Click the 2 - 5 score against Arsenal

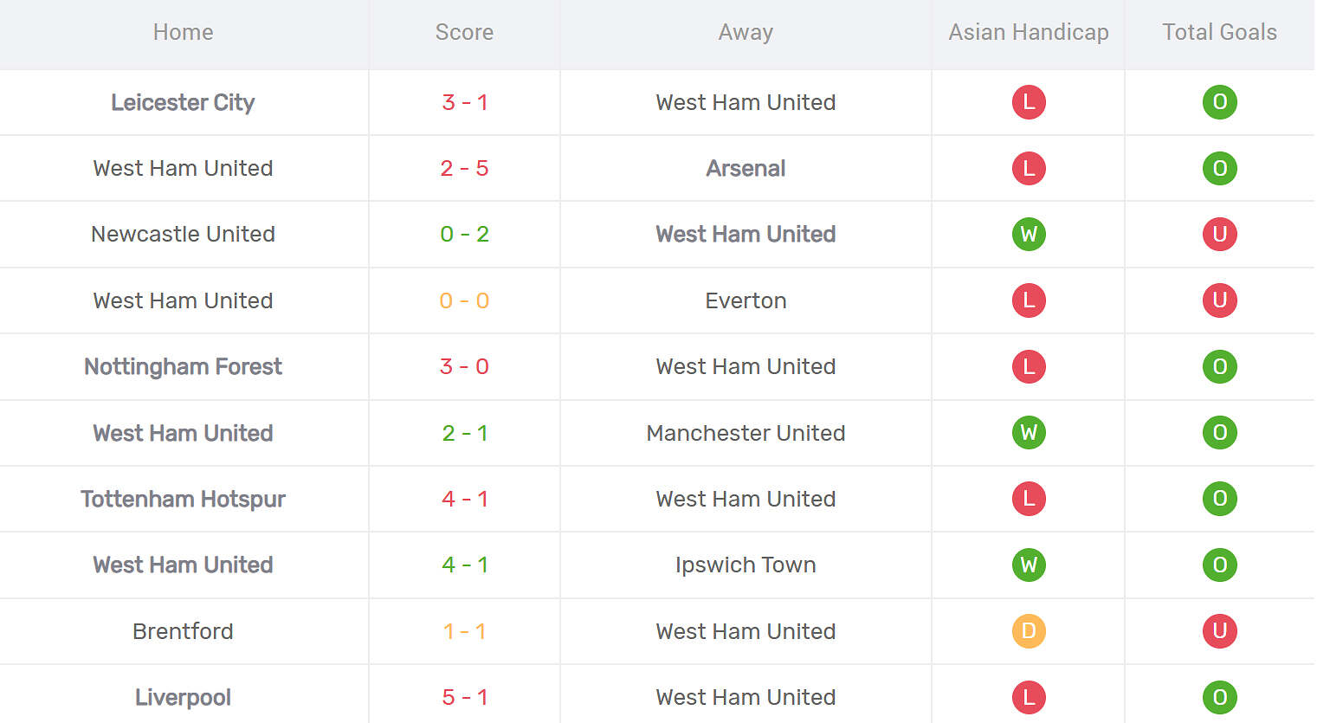(464, 168)
